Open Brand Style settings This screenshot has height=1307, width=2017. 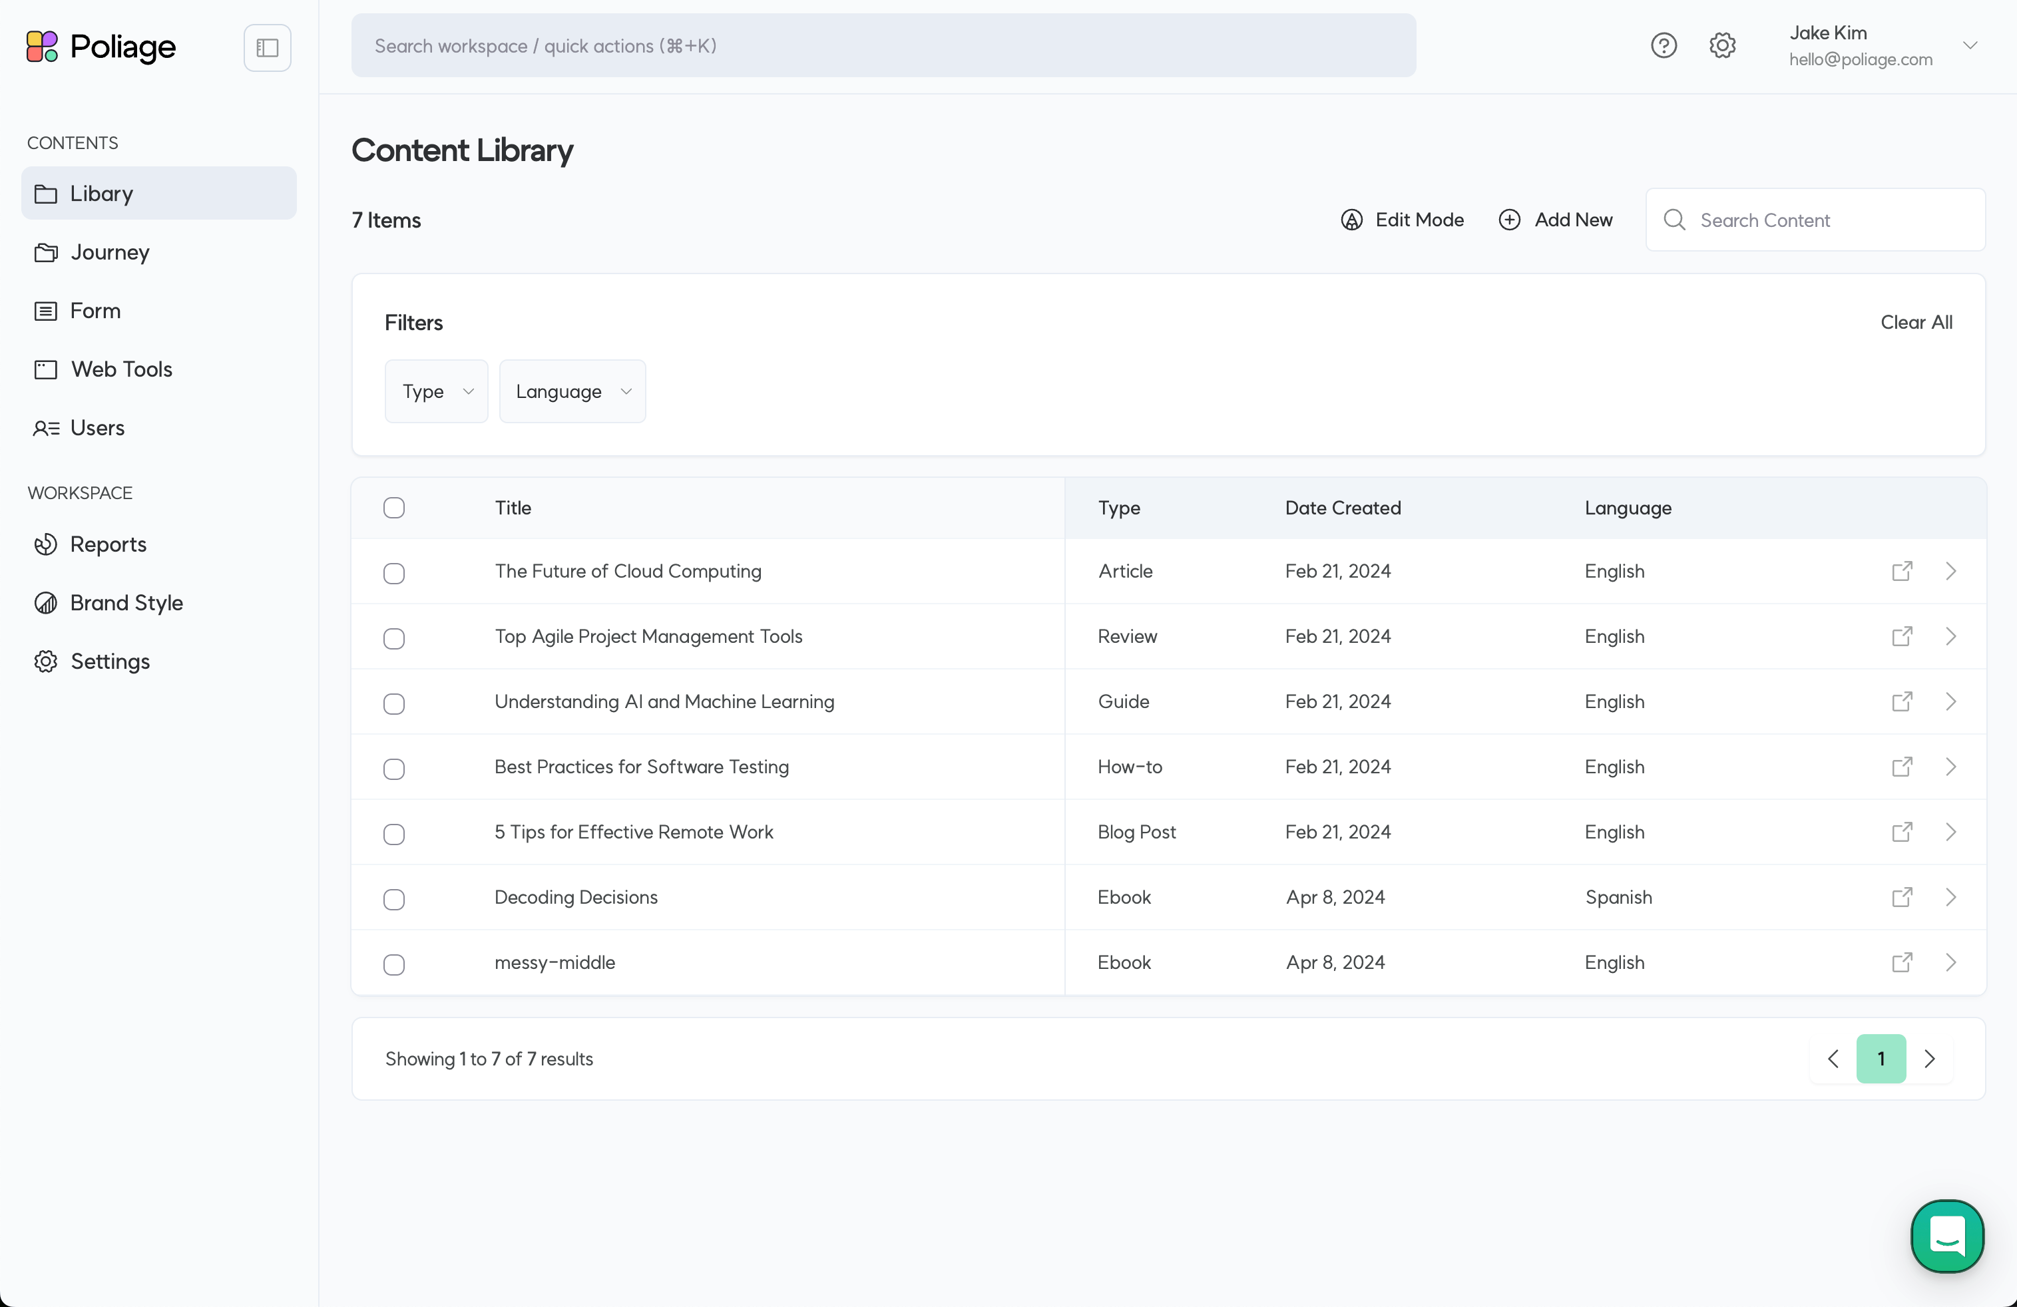126,603
